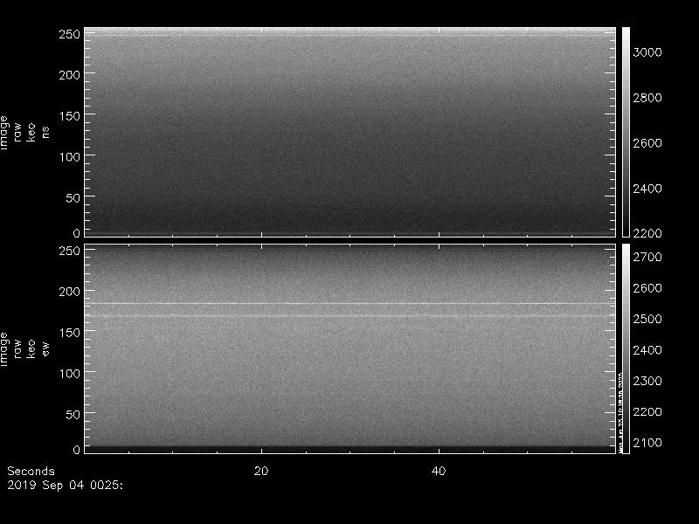The image size is (699, 524).
Task: Click the 2800 label on the upper colorbar
Action: (x=647, y=98)
